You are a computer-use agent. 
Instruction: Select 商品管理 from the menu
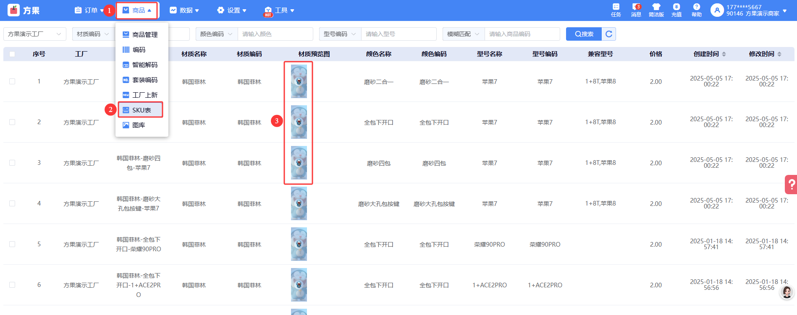click(142, 34)
